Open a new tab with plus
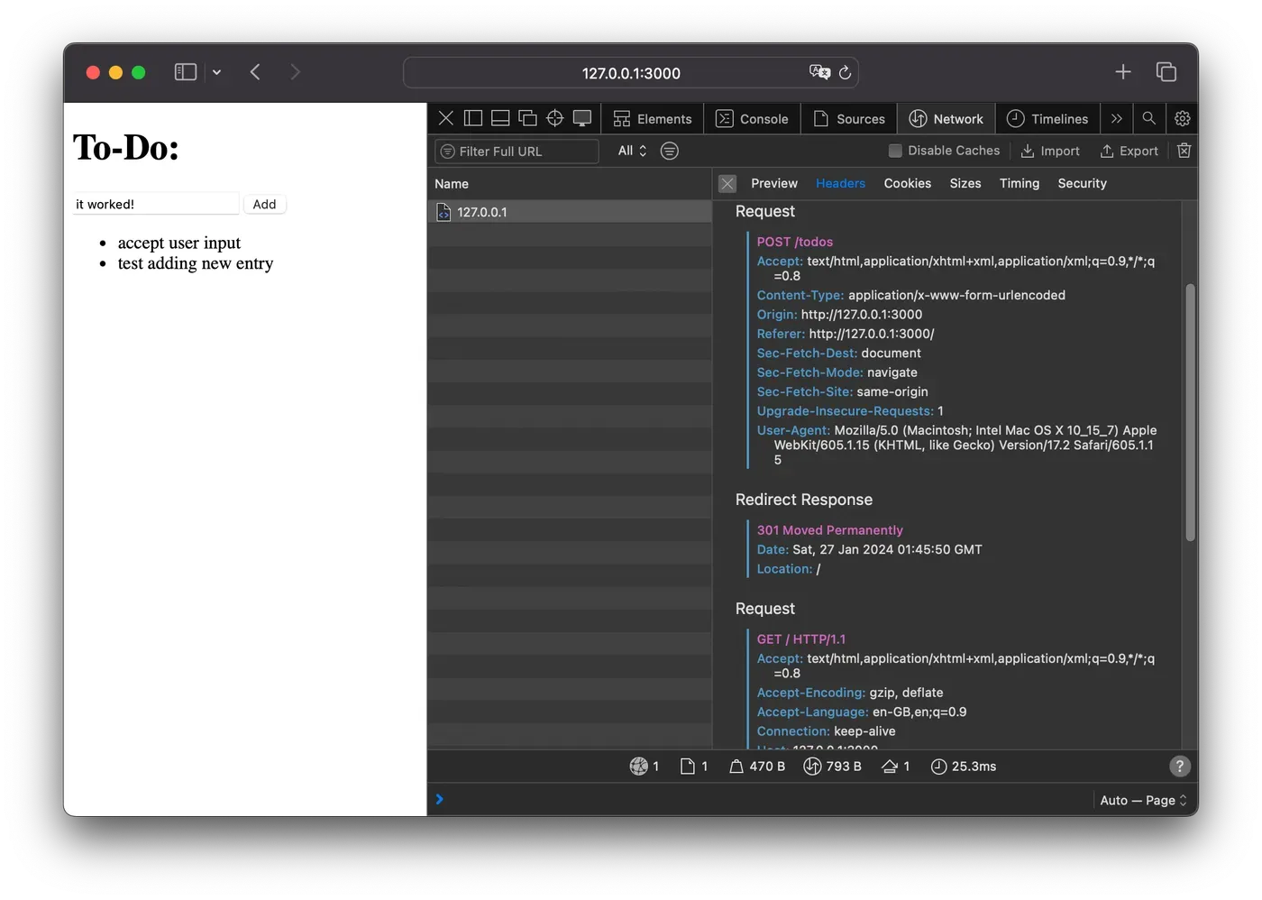 [1123, 72]
